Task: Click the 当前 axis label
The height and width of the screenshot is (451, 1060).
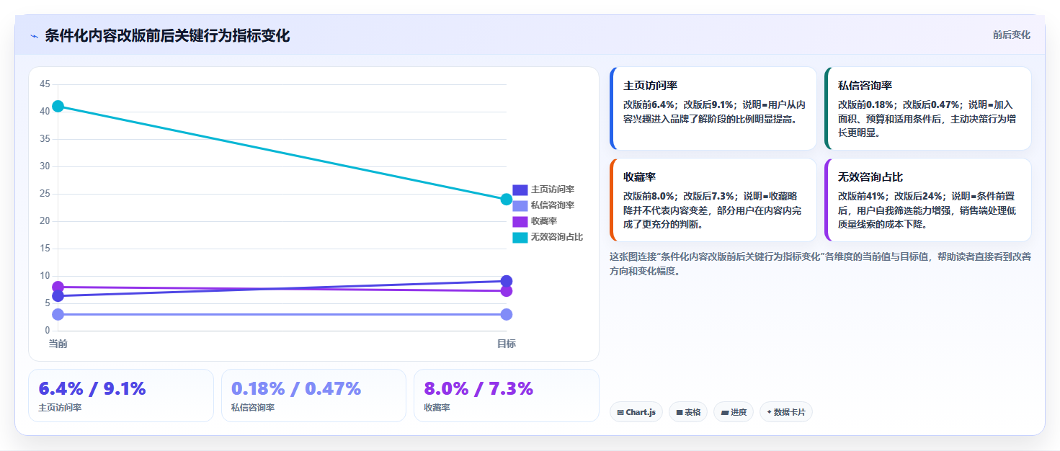Action: point(58,344)
